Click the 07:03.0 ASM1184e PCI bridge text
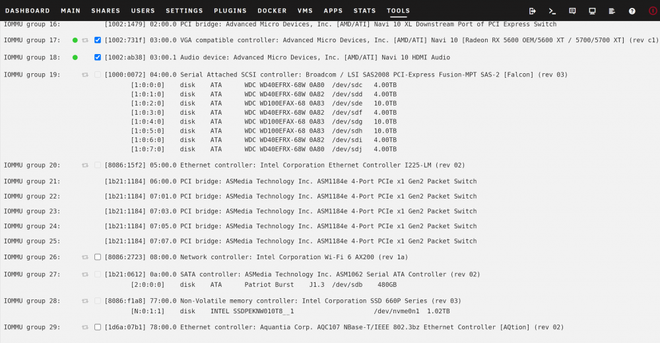 (290, 211)
